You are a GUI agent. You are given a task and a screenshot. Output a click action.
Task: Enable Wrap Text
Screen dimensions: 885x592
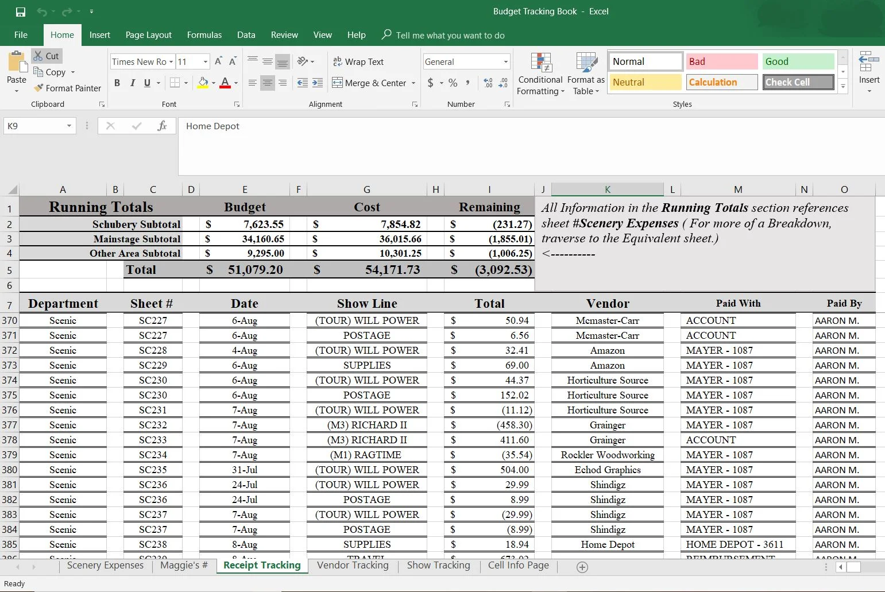(x=358, y=61)
